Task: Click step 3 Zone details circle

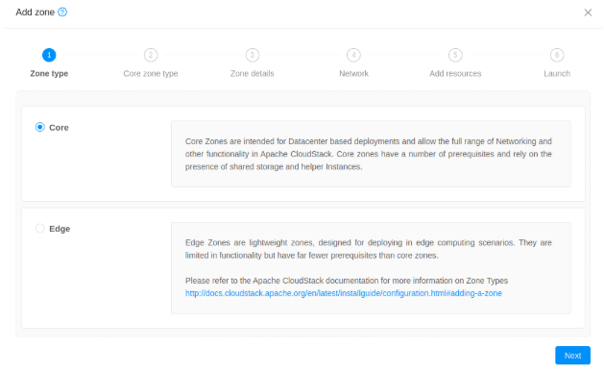Action: pyautogui.click(x=253, y=55)
